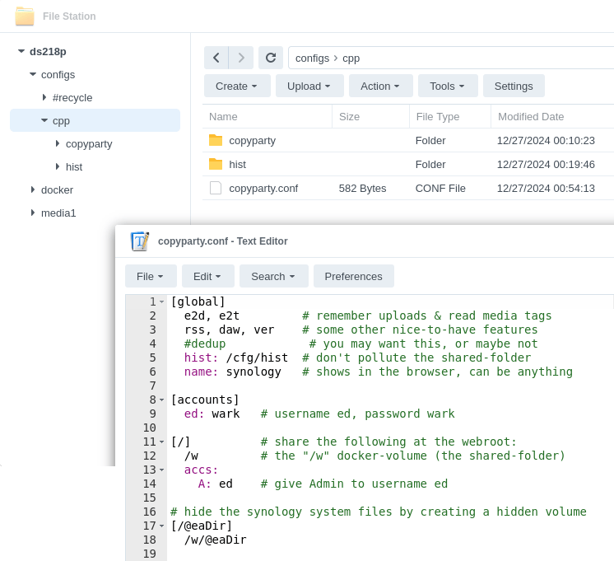
Task: Open the Text Editor Edit menu
Action: coord(208,277)
